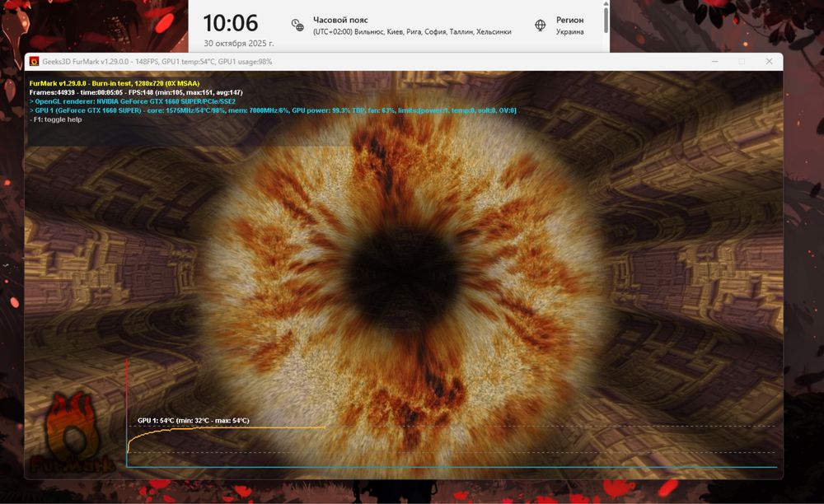Click the 'FurMark v1.29.0.0 - Burn-in test' line

click(x=115, y=83)
